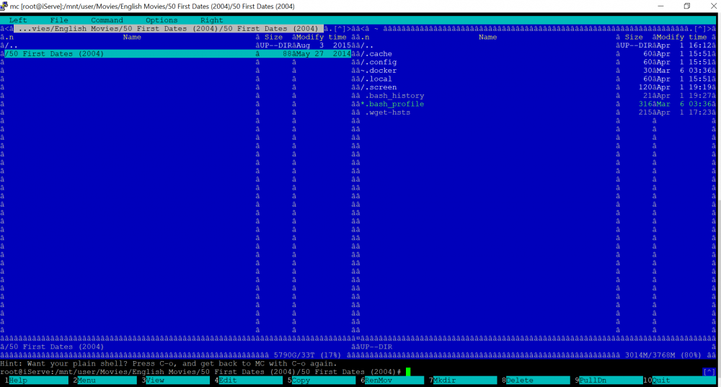Screen dimensions: 721x387
Task: Select the .local directory
Action: (x=376, y=79)
